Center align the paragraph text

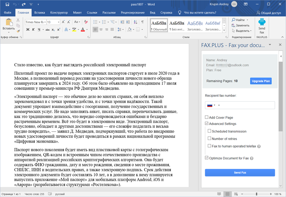102,29
